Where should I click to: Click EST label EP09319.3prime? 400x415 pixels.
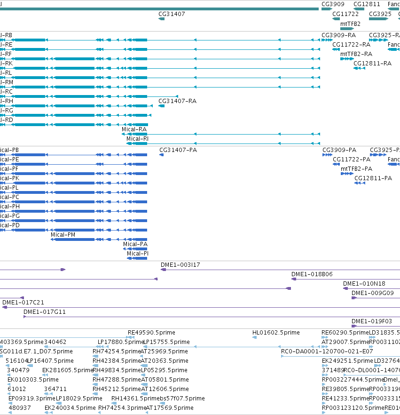(x=31, y=399)
